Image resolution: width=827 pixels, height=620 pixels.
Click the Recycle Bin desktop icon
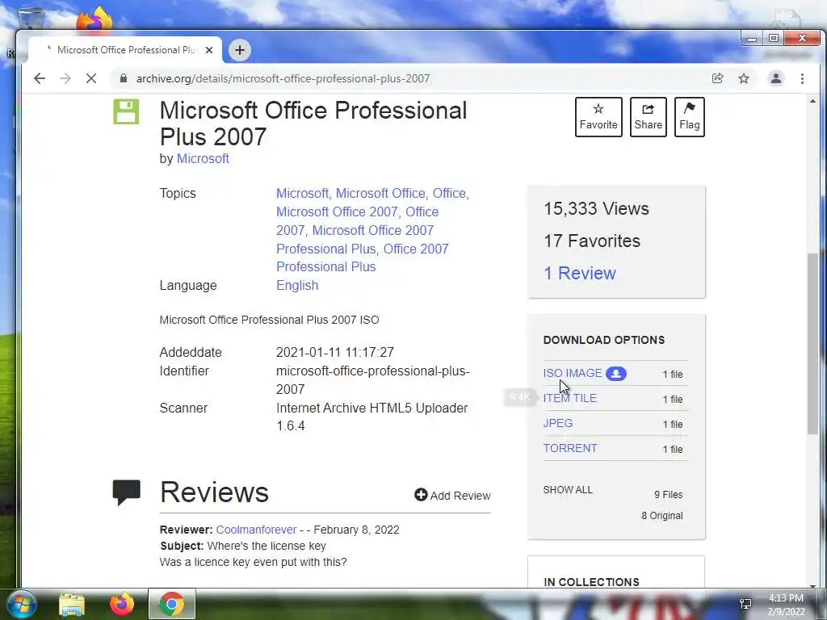[x=31, y=19]
